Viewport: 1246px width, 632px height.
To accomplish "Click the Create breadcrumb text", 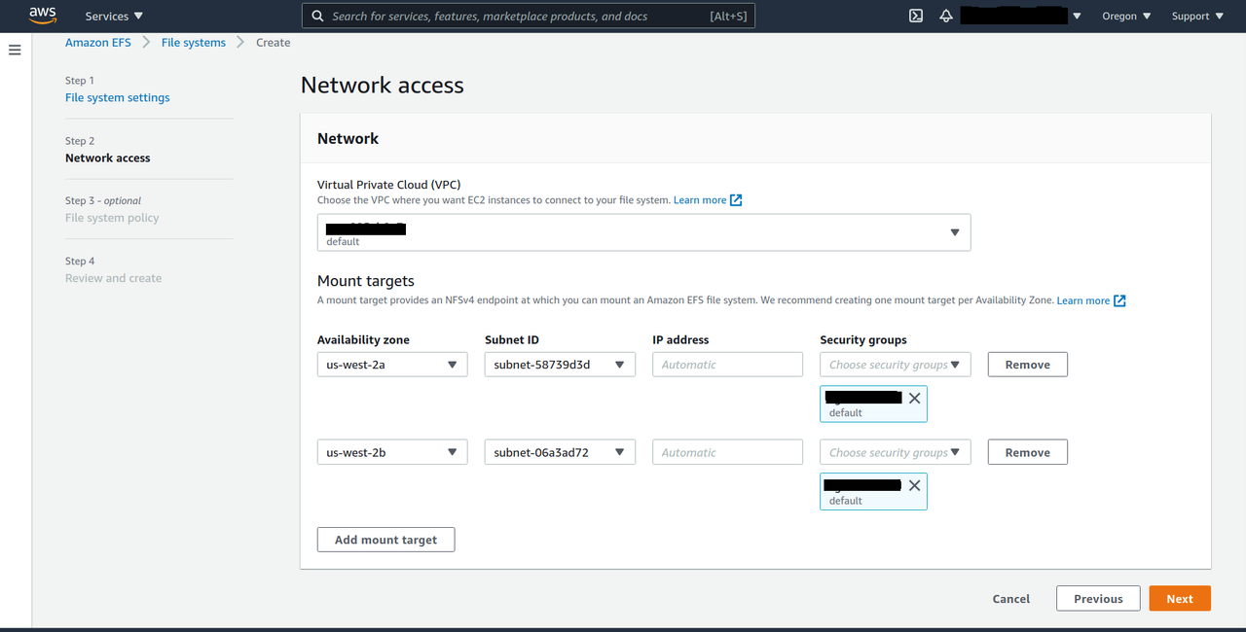I will point(274,43).
